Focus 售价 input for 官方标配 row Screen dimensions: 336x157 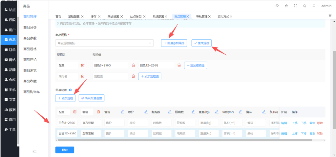(x=115, y=123)
